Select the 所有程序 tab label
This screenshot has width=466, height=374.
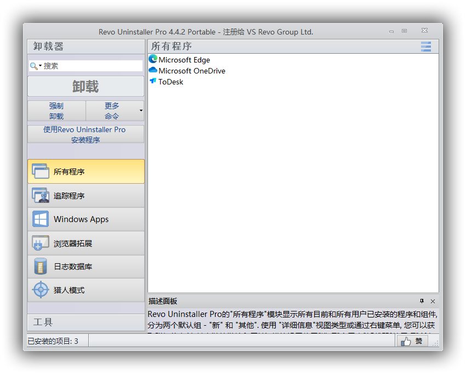pos(69,172)
